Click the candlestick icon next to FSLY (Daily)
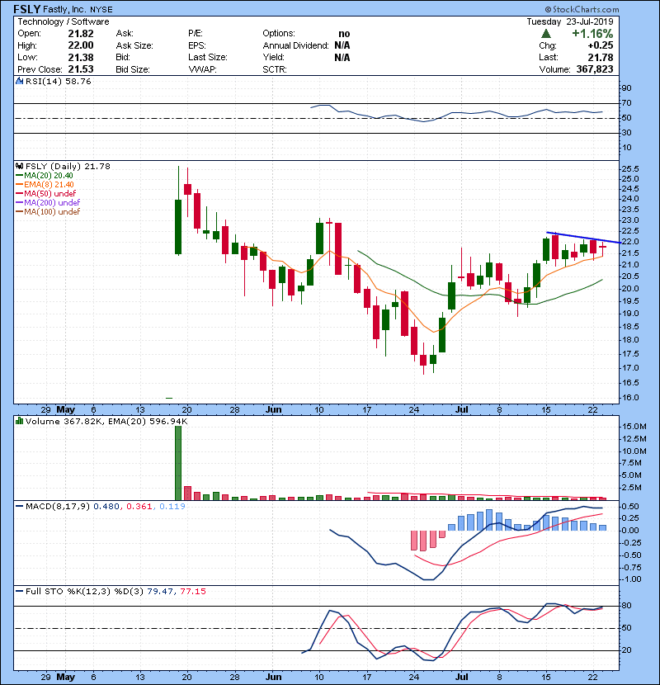Image resolution: width=660 pixels, height=685 pixels. pos(19,166)
